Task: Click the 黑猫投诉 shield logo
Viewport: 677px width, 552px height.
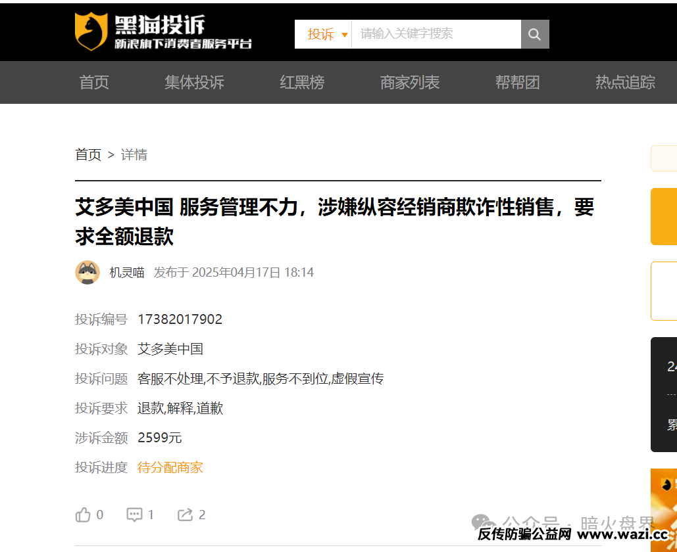Action: coord(91,32)
